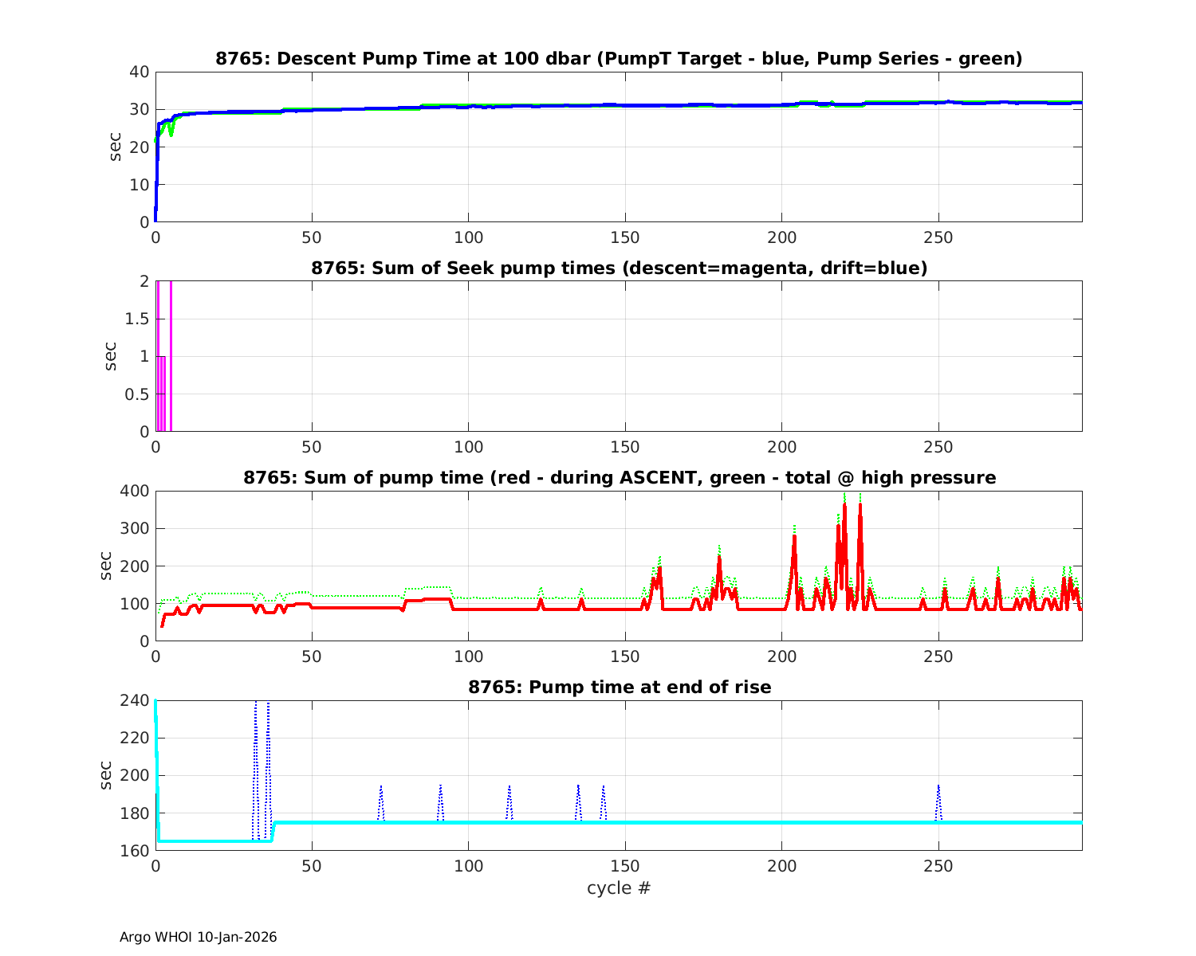Click the Descent Pump Time plot title
Screen dimensions: 1196x956
pos(619,59)
